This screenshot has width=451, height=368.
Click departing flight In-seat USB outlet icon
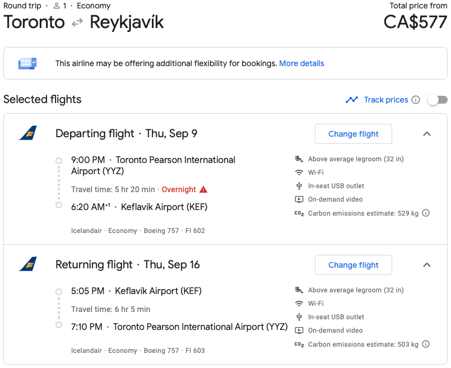[299, 186]
